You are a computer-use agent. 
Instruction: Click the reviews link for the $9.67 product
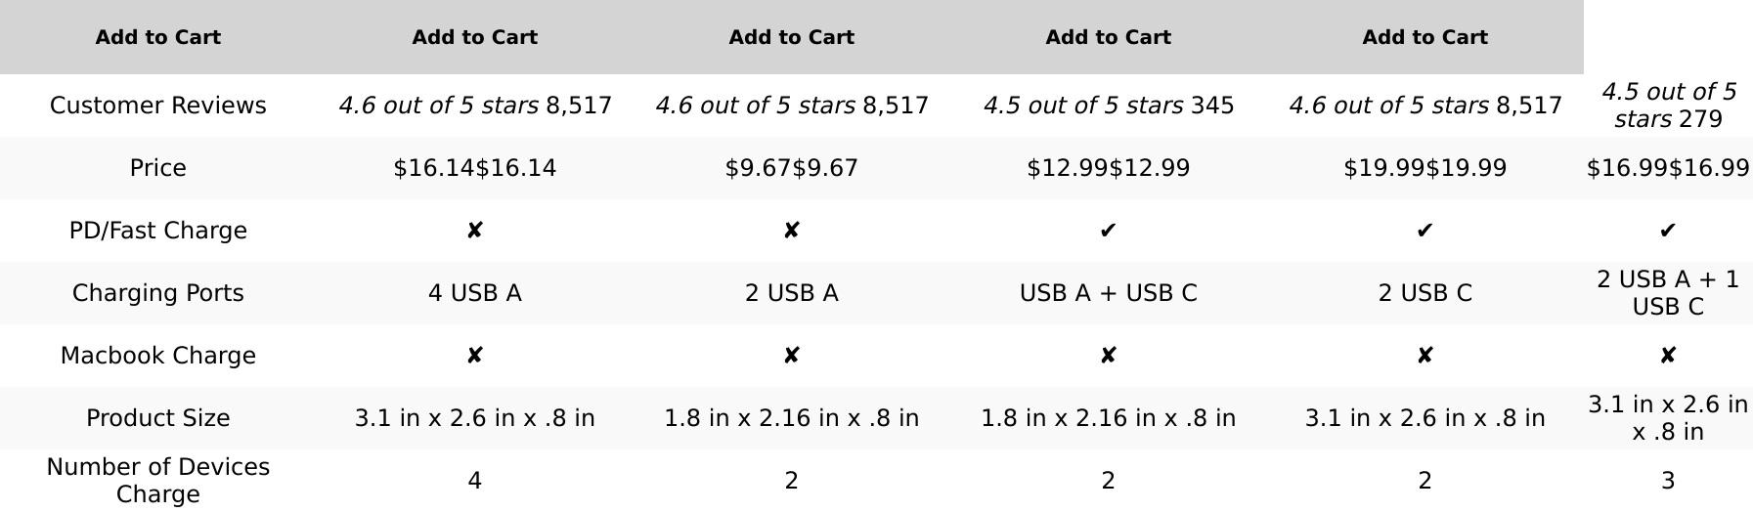coord(791,106)
